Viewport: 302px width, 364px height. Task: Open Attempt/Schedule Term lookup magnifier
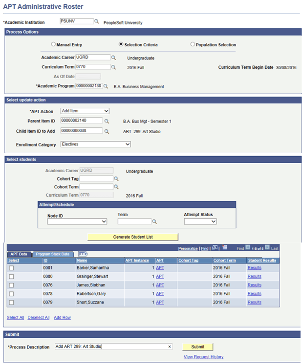pos(154,222)
